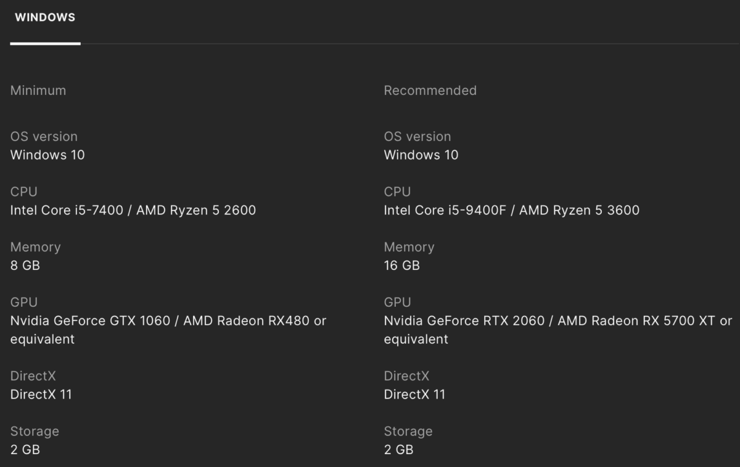
Task: Click the CPU label in Minimum column
Action: (24, 192)
